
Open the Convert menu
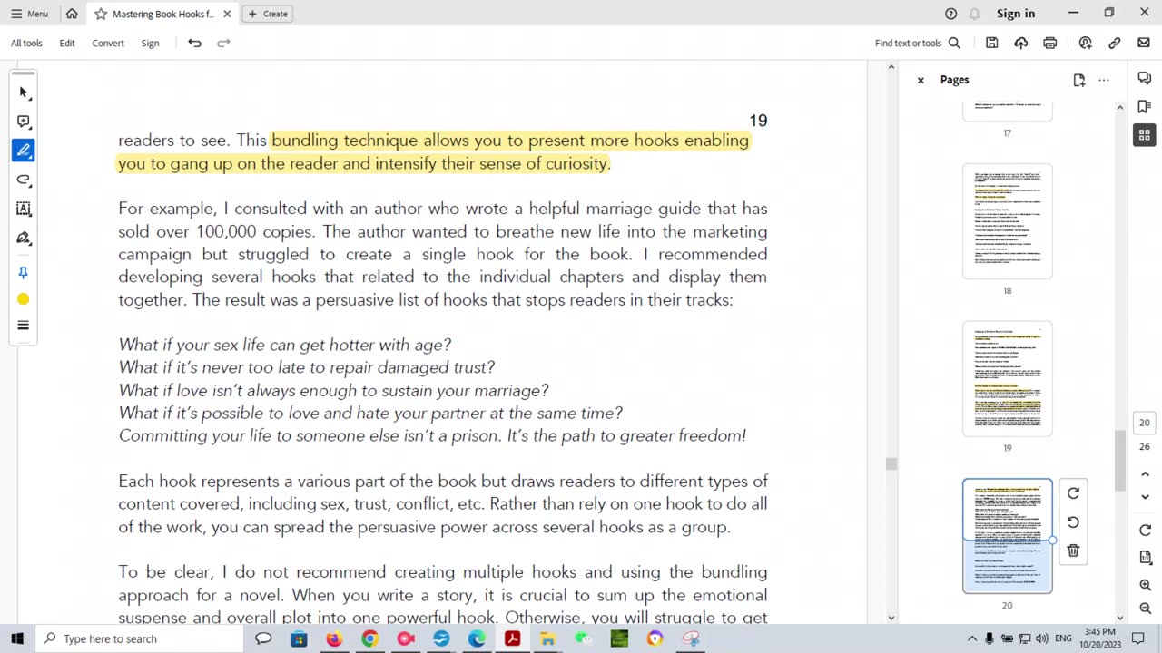[x=108, y=43]
